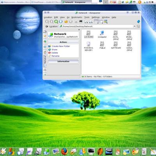The image size is (156, 156).
Task: Select the Metabar sidebar tab
Action: point(45,61)
